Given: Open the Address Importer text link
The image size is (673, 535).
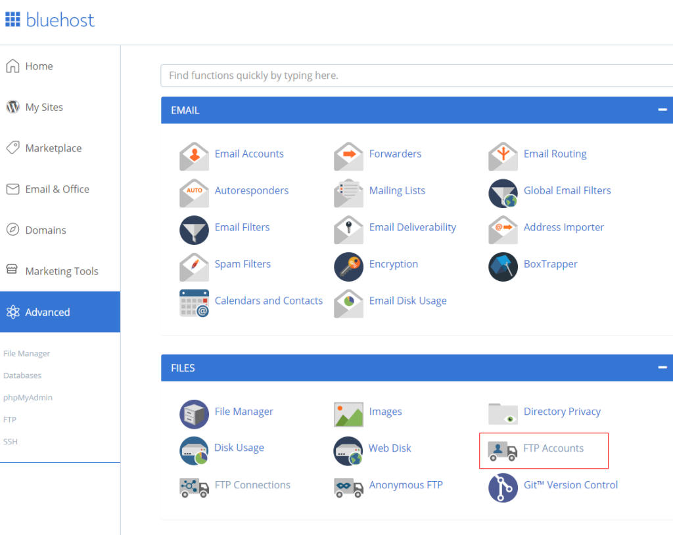Looking at the screenshot, I should pyautogui.click(x=563, y=228).
